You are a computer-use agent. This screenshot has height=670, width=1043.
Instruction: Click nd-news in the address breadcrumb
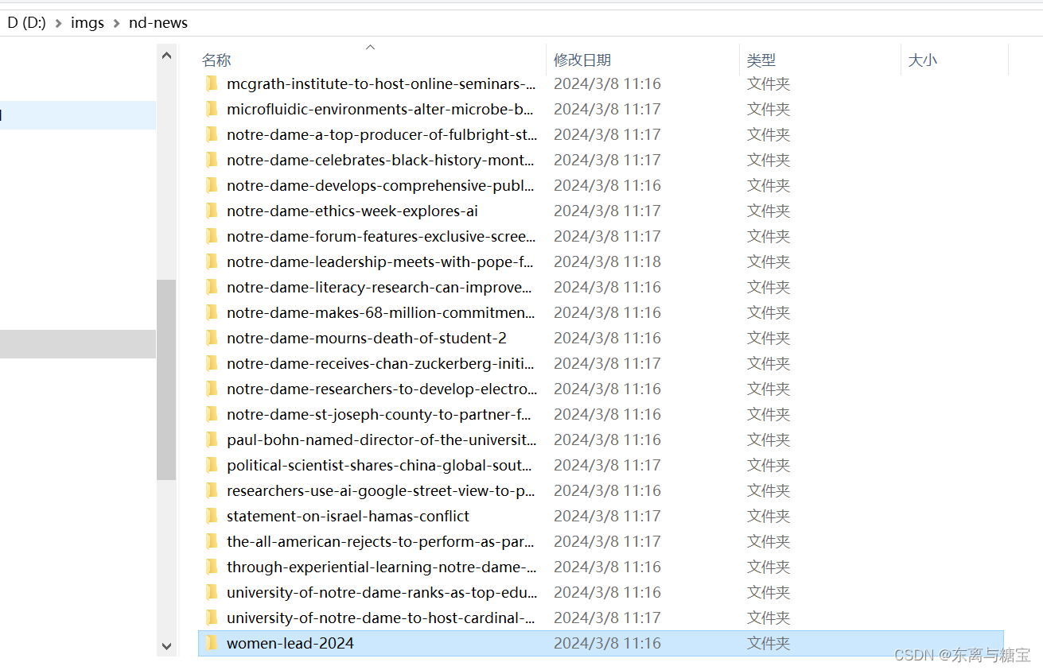click(x=158, y=23)
